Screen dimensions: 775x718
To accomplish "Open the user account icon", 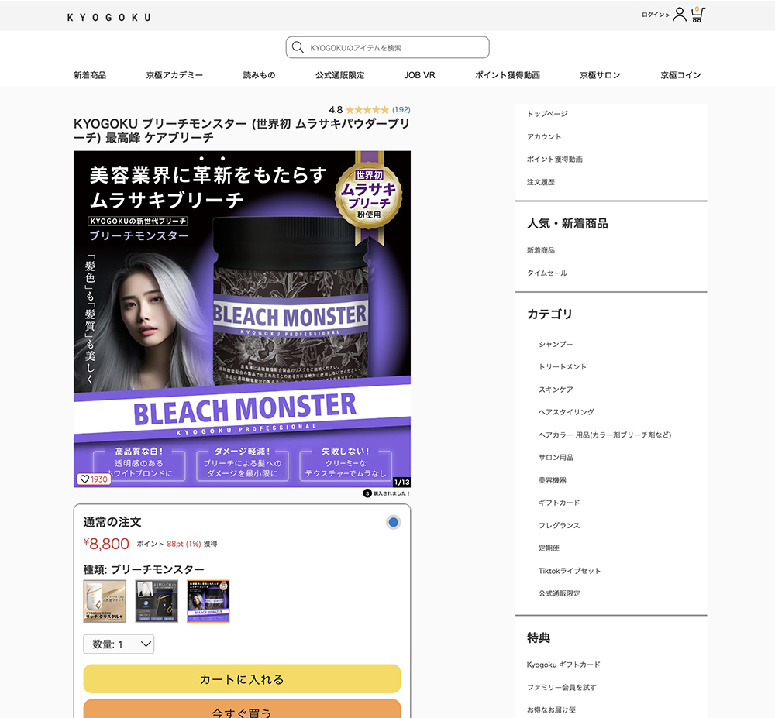I will [680, 14].
